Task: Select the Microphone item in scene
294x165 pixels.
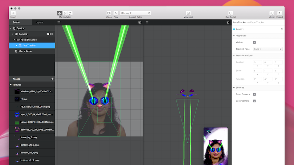Action: point(25,51)
